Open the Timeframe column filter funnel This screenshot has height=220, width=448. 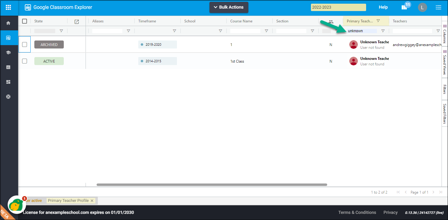click(x=174, y=31)
